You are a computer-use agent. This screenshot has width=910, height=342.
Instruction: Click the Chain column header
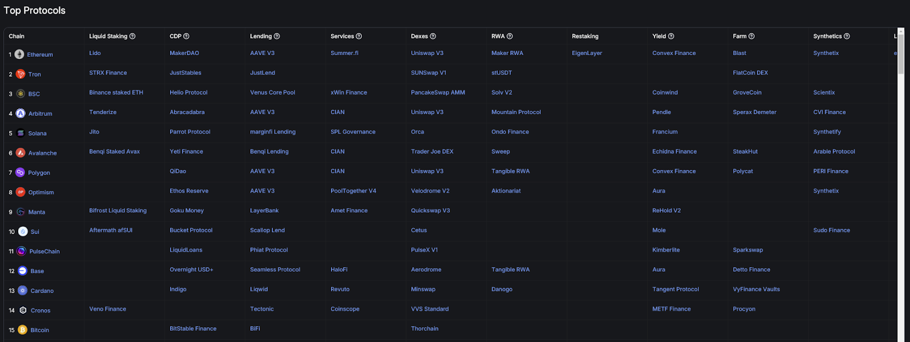[x=16, y=36]
